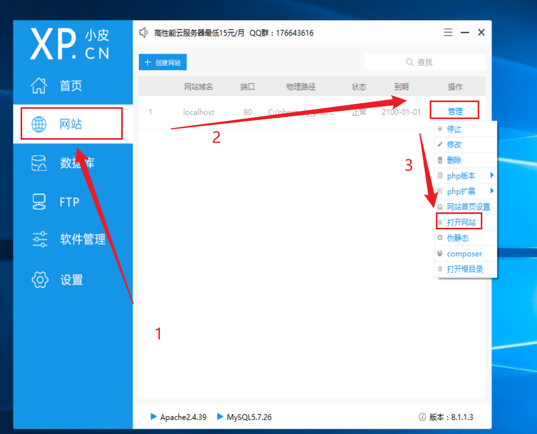Expand the php扩展 submenu arrow
The height and width of the screenshot is (434, 537).
[492, 191]
